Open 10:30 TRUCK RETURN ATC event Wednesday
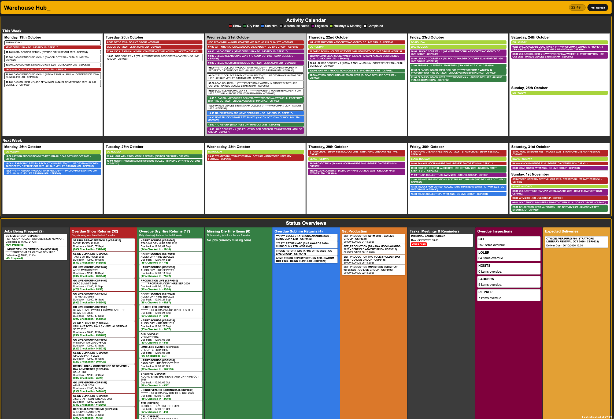 click(255, 113)
